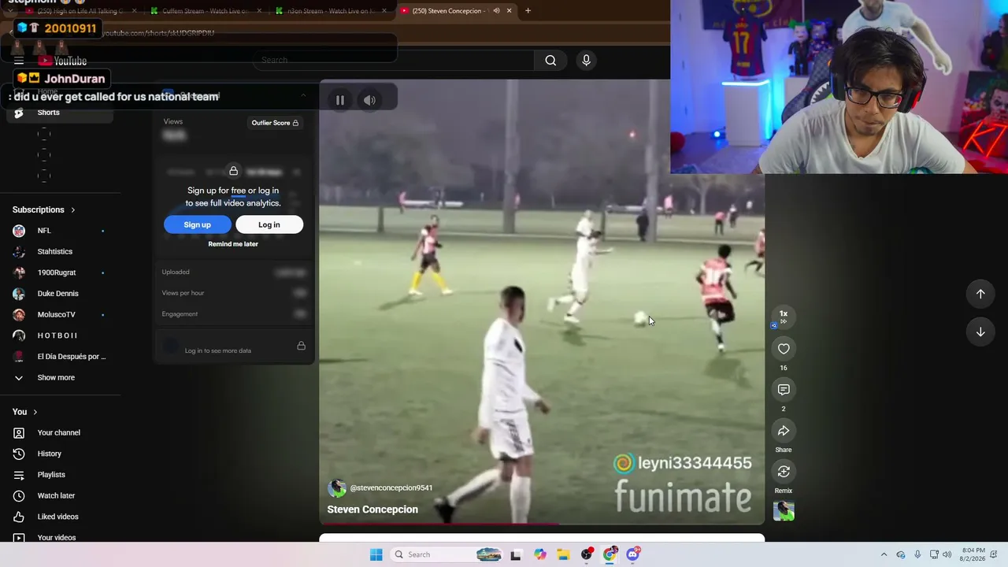Expand the You section
This screenshot has height=567, width=1008.
click(25, 412)
